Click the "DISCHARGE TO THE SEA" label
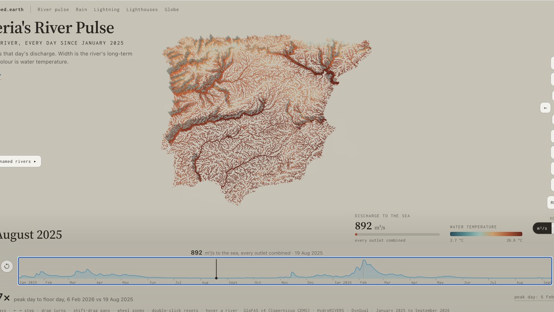The height and width of the screenshot is (312, 554). click(x=382, y=216)
